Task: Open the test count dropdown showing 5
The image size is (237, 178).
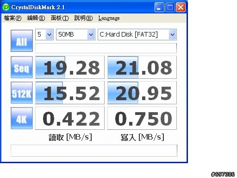Action: (44, 34)
